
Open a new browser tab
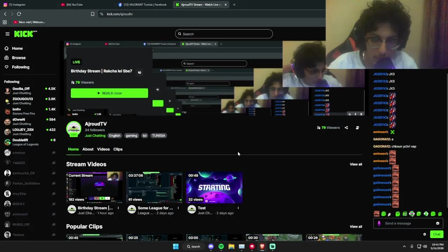pyautogui.click(x=234, y=5)
